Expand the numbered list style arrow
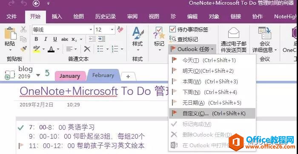 pyautogui.click(x=122, y=49)
